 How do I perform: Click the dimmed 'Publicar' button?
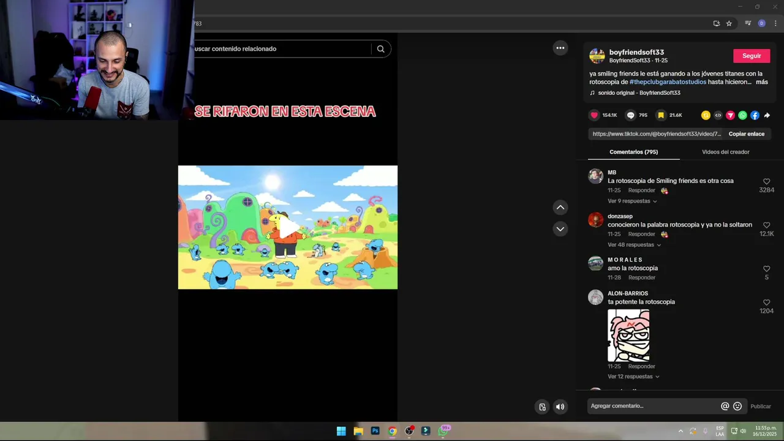pyautogui.click(x=761, y=406)
